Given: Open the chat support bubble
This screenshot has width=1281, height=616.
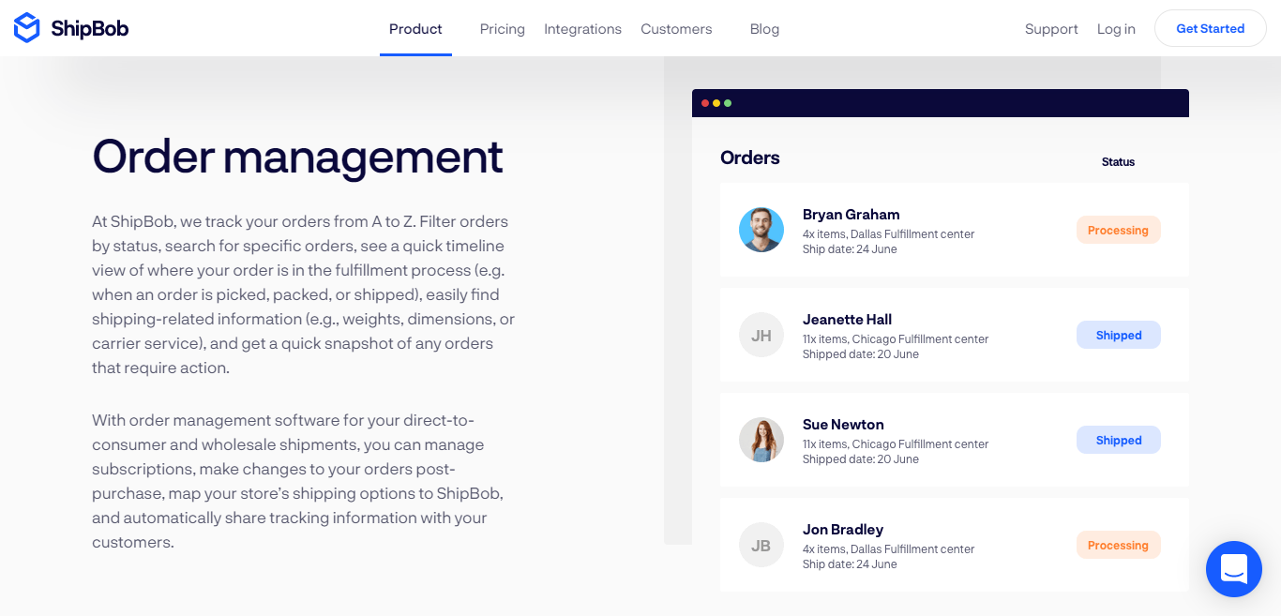Looking at the screenshot, I should pos(1234,569).
